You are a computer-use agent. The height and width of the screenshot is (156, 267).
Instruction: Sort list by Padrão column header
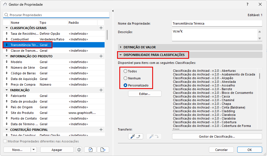pos(82,23)
